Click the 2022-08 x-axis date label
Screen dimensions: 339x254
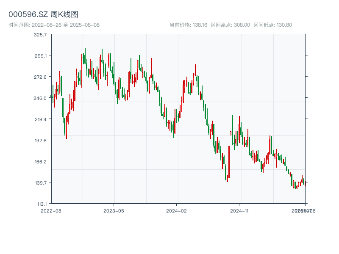(x=51, y=210)
